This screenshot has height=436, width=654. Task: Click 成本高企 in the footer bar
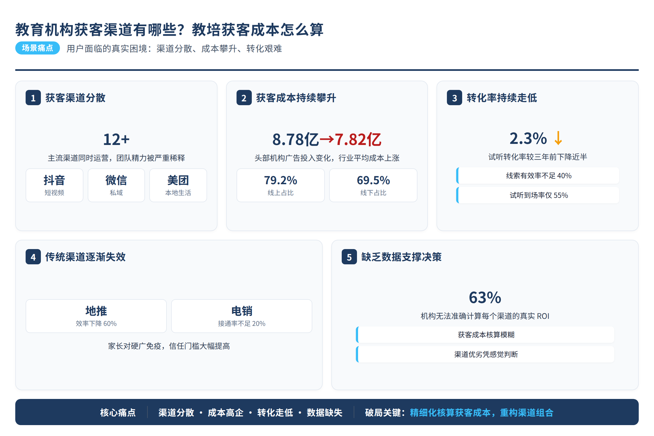click(x=226, y=413)
